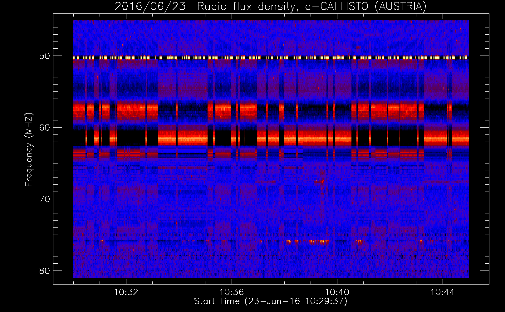Viewport: 505px width, 312px height.
Task: Click the 'Start Time (23-Jun-16 10:29:37)' label
Action: pyautogui.click(x=271, y=301)
